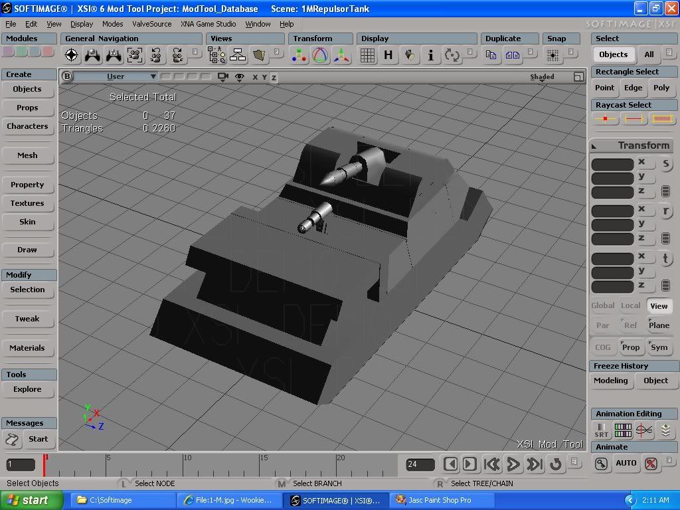The width and height of the screenshot is (680, 510).
Task: Toggle the Sym symmetry option
Action: [x=659, y=347]
